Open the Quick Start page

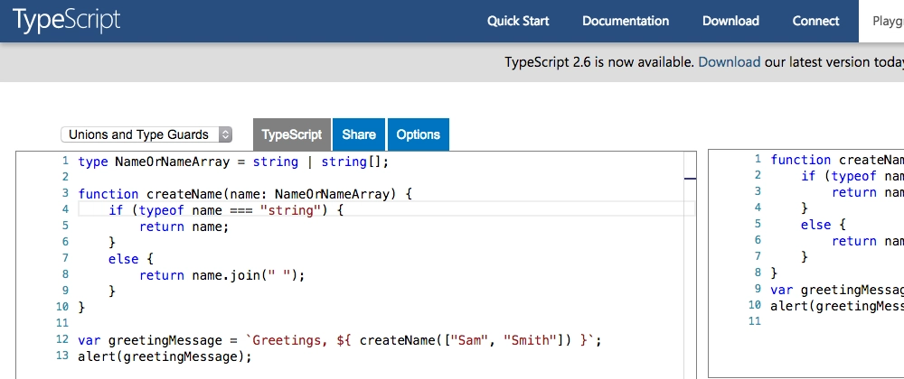(518, 21)
